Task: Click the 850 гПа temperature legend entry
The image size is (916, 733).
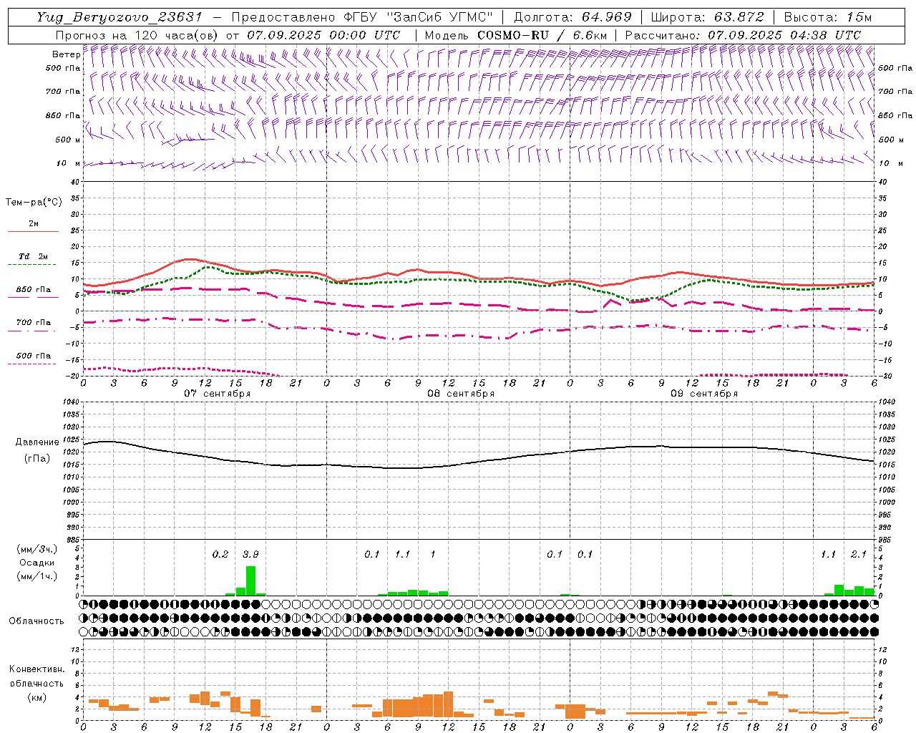Action: click(x=34, y=290)
